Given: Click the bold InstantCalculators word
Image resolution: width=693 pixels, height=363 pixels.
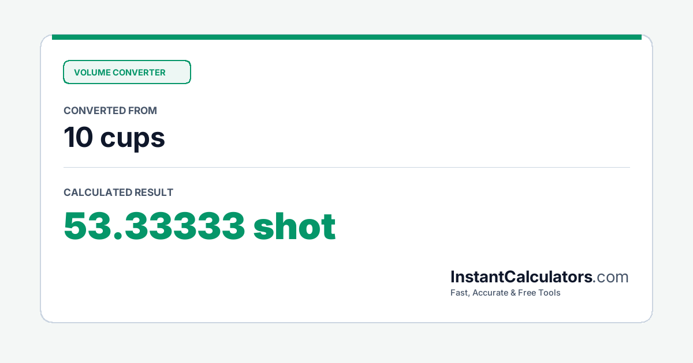Looking at the screenshot, I should click(x=521, y=277).
